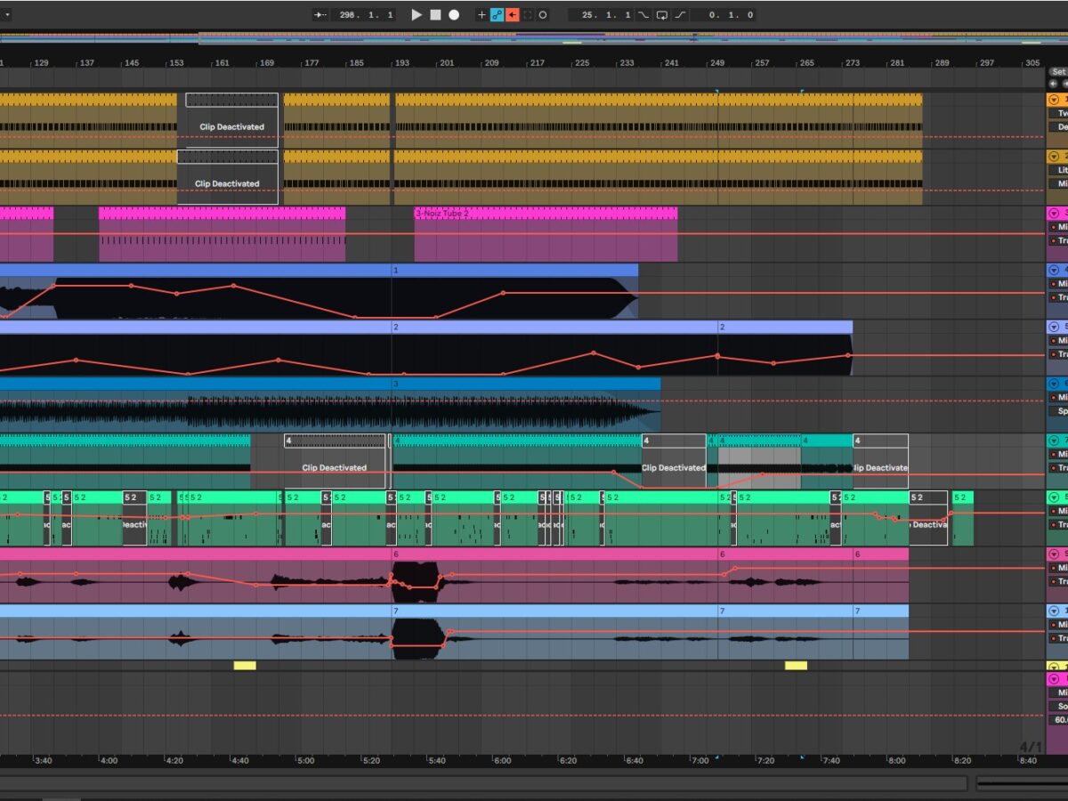Collapse track 1 with its fold arrow

[1054, 100]
